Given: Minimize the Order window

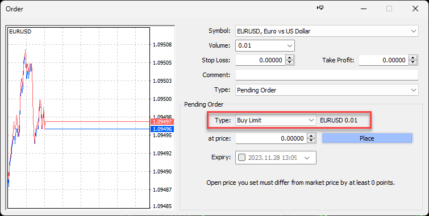Looking at the screenshot, I should point(364,9).
